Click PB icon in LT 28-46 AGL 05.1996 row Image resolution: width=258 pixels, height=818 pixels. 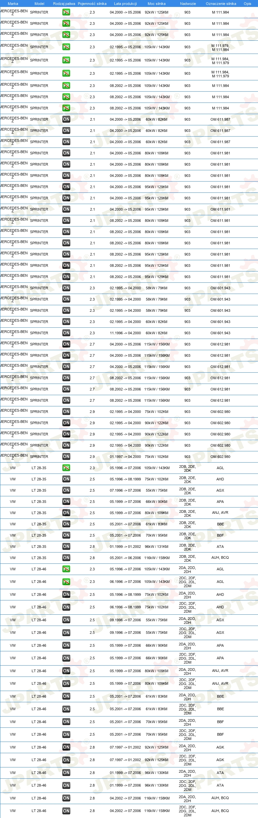coord(66,569)
